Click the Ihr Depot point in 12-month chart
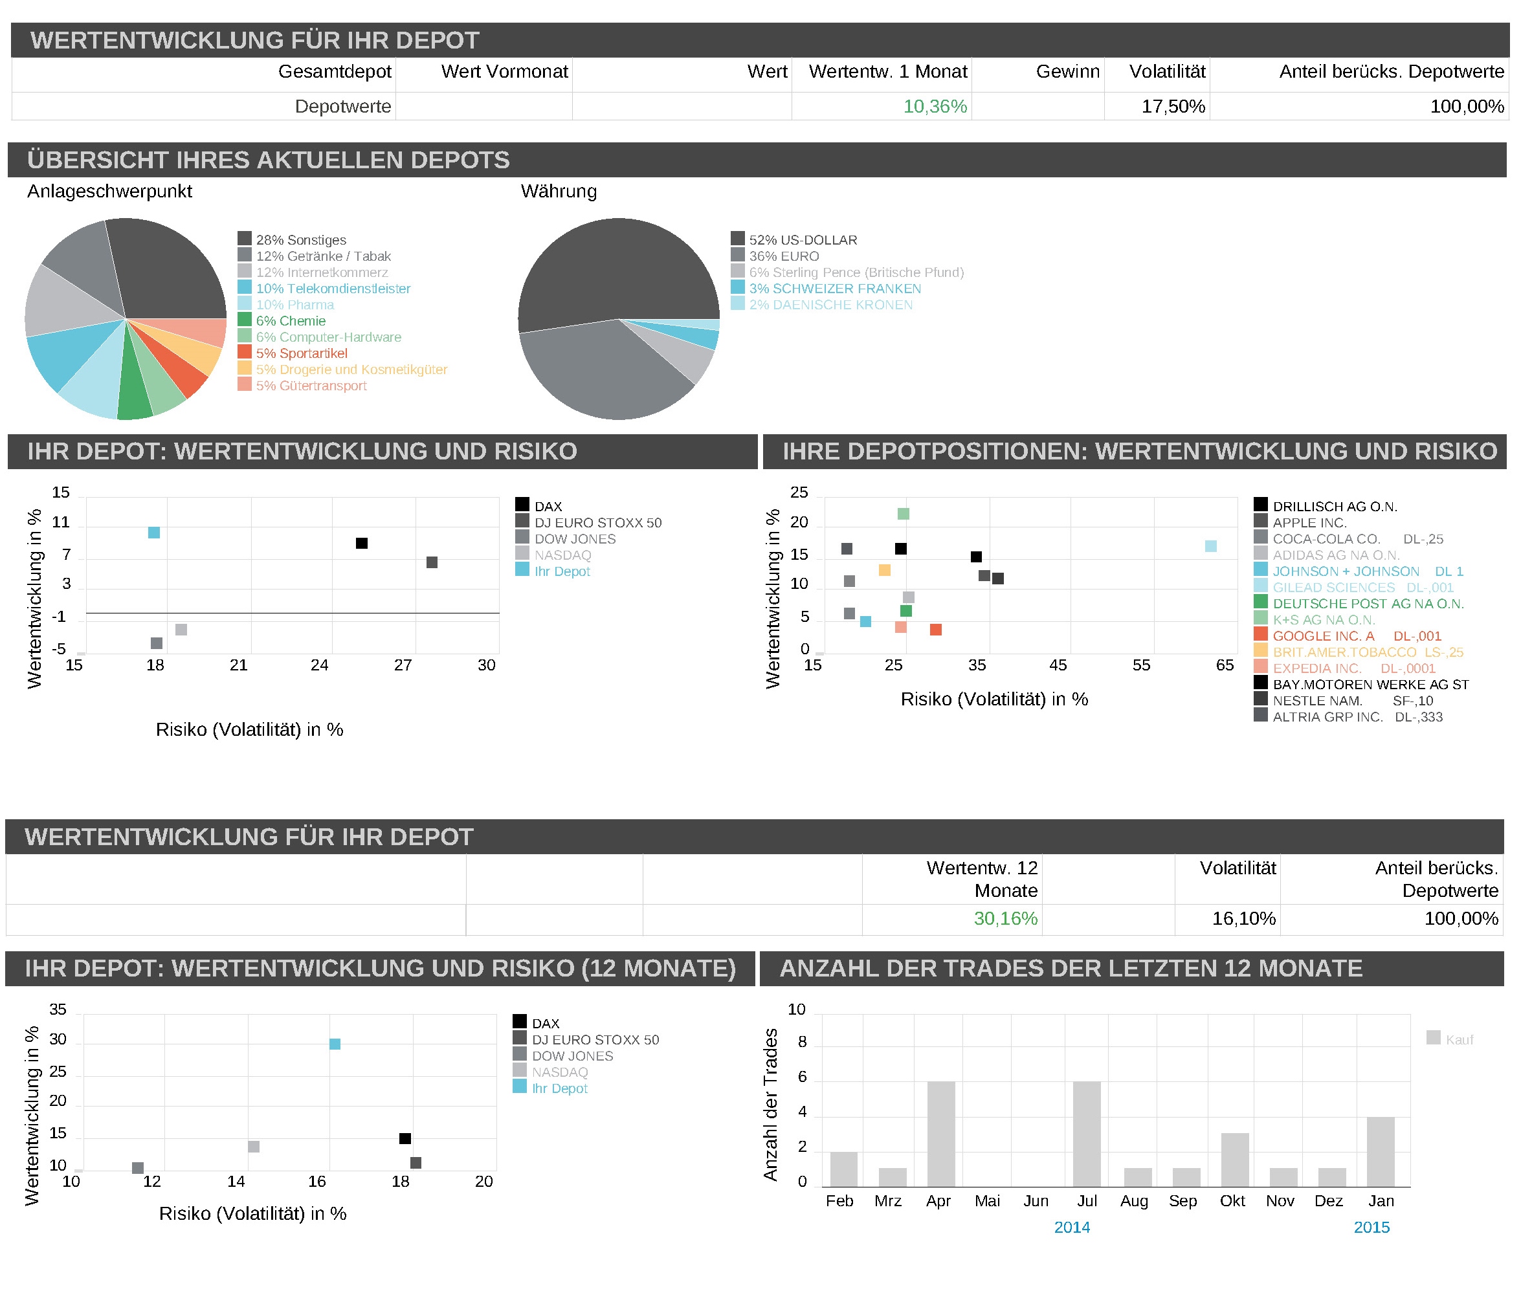 (x=335, y=1044)
